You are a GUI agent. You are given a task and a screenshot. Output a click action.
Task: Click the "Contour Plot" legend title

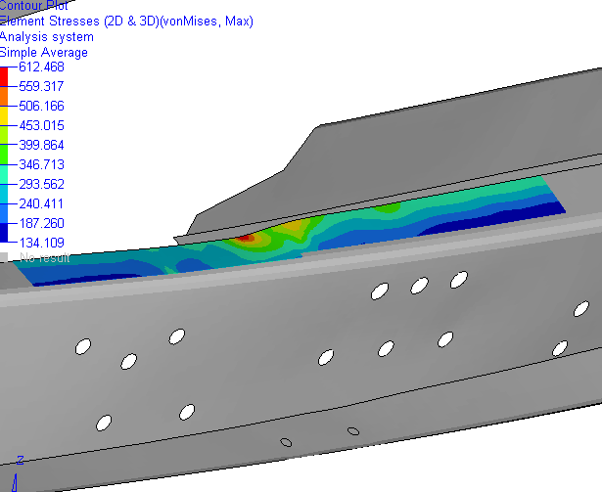[34, 5]
